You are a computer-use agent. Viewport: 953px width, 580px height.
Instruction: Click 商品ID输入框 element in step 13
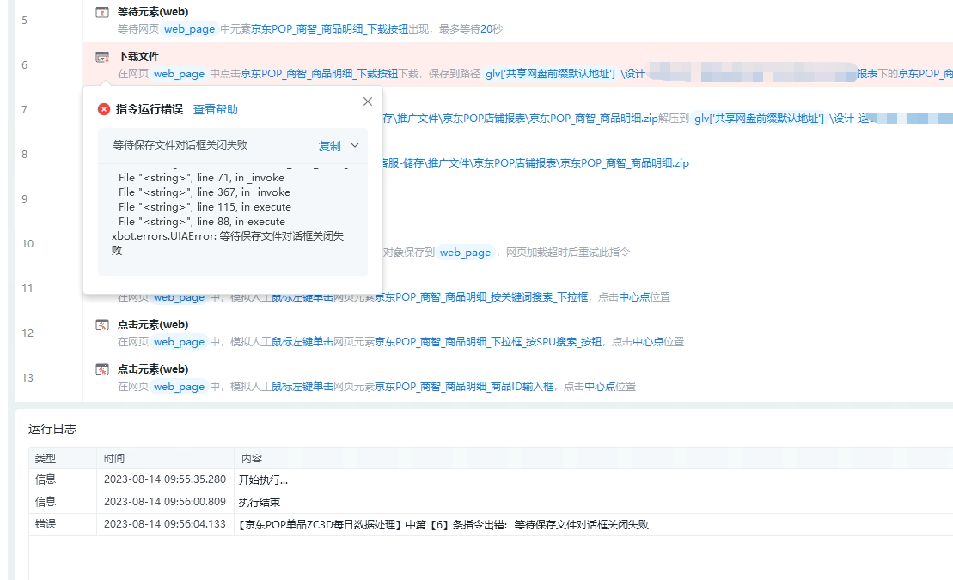click(x=464, y=386)
